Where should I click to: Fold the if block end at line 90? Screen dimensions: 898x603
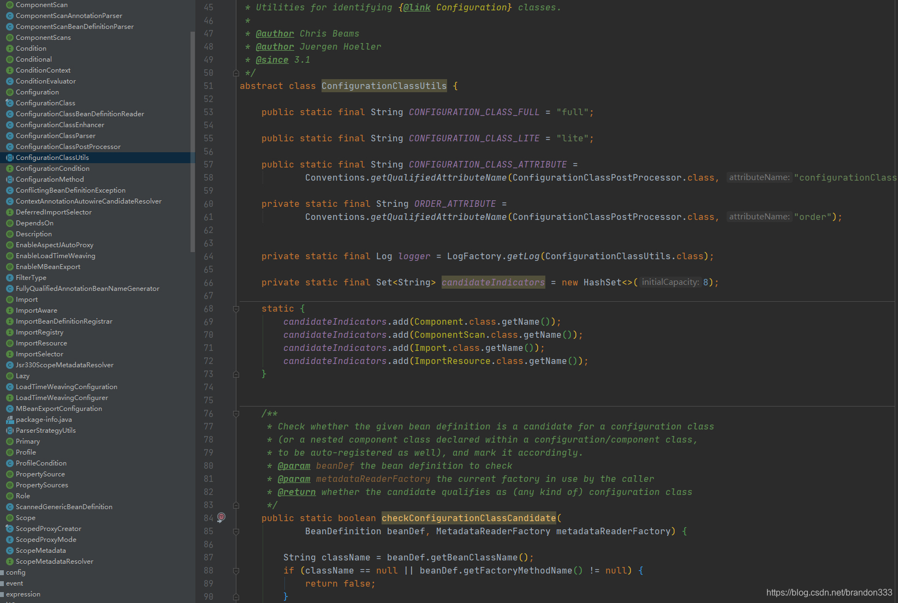(x=236, y=597)
